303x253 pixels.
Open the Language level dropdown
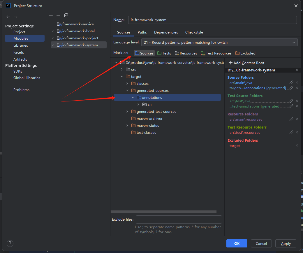[x=219, y=43]
